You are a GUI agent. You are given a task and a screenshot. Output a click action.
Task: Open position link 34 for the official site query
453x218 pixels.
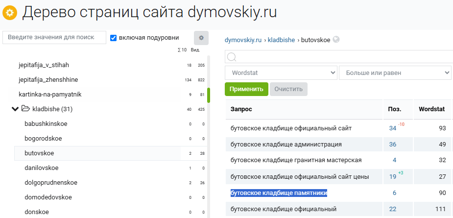392,128
